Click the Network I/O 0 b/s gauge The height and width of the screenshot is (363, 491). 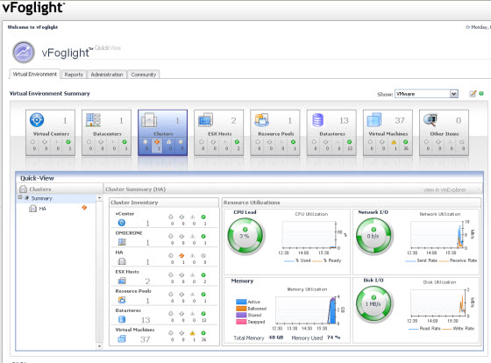click(x=374, y=236)
